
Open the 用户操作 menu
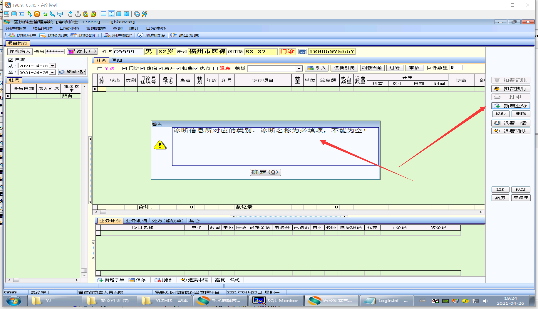point(16,29)
